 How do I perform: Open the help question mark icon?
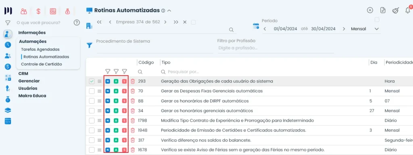click(77, 23)
